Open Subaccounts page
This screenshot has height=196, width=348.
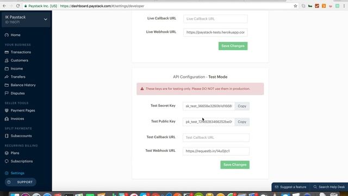[21, 136]
